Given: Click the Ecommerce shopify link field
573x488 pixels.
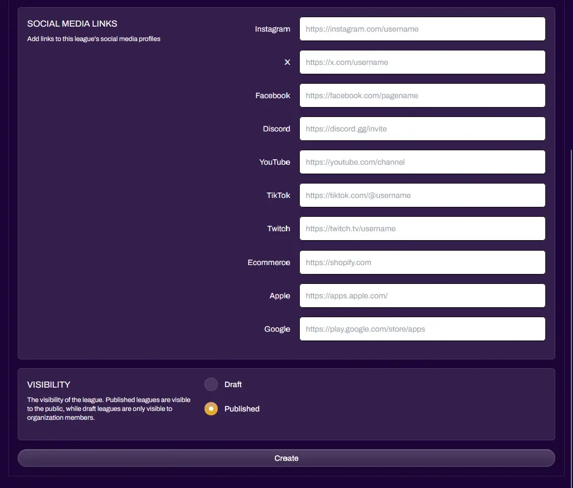Looking at the screenshot, I should click(422, 262).
